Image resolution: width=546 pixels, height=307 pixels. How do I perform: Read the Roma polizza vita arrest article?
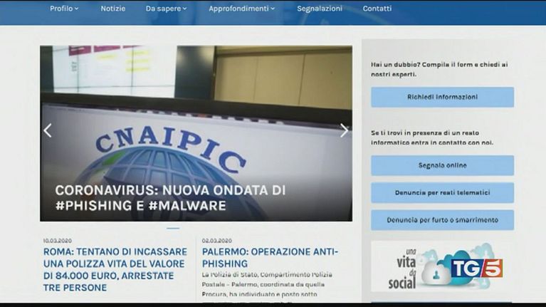tap(115, 269)
